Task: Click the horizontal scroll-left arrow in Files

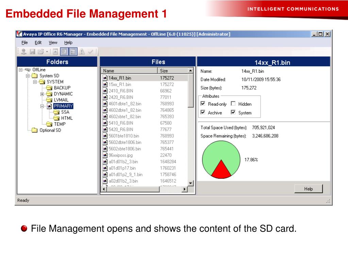Action: tap(104, 189)
